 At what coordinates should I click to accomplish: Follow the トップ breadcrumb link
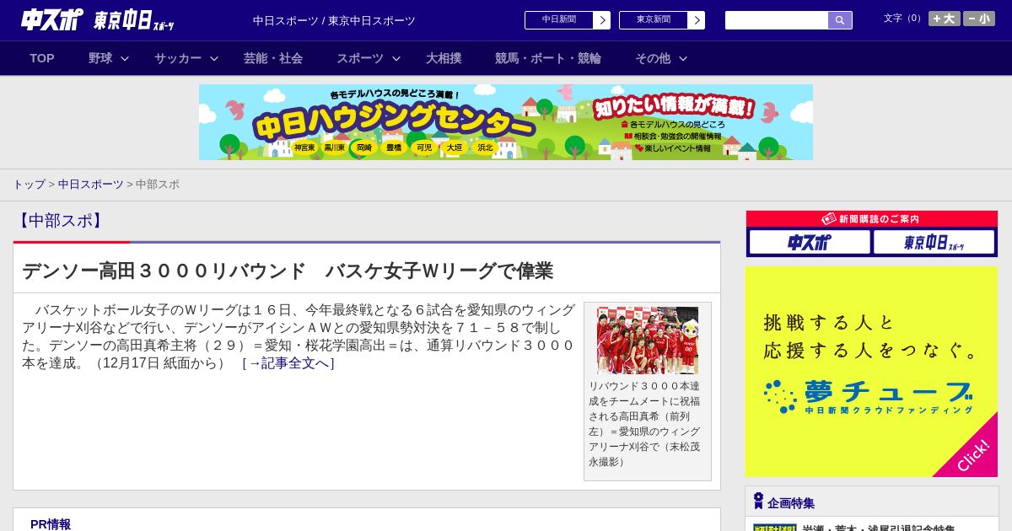point(29,184)
